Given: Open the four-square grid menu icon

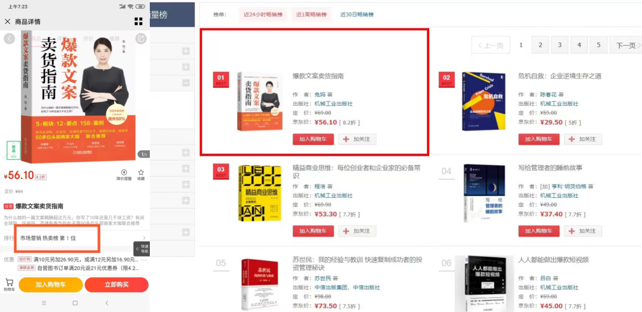Looking at the screenshot, I should click(139, 21).
